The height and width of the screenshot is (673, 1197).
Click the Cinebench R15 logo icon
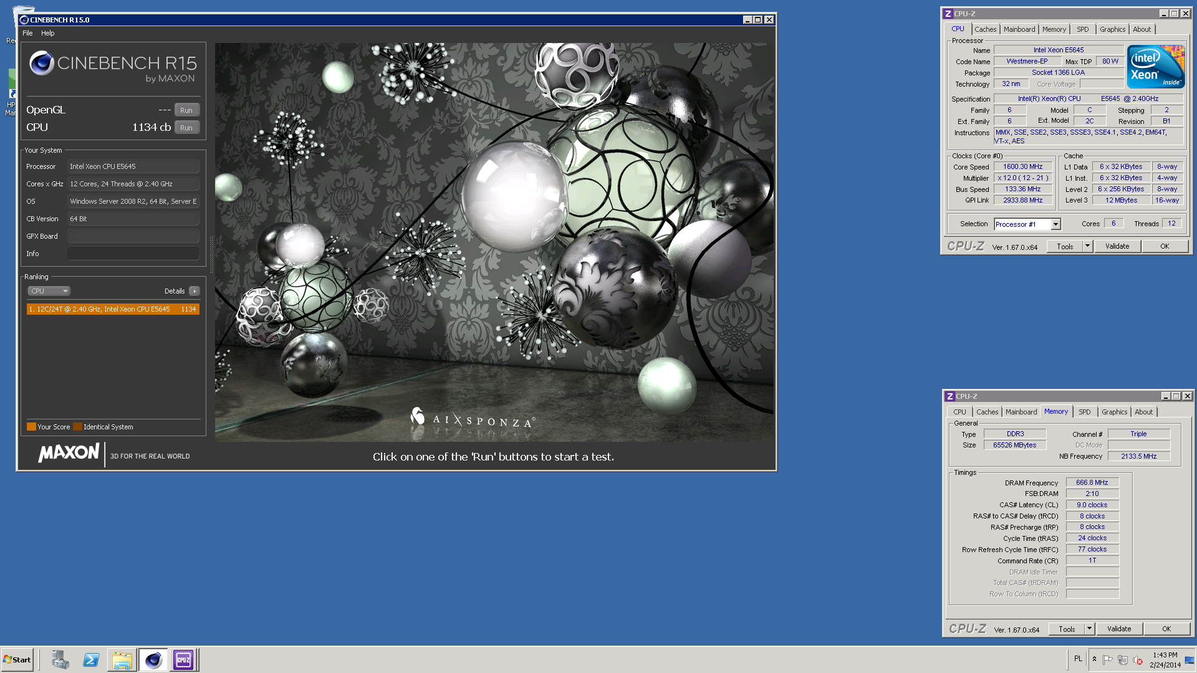click(42, 63)
